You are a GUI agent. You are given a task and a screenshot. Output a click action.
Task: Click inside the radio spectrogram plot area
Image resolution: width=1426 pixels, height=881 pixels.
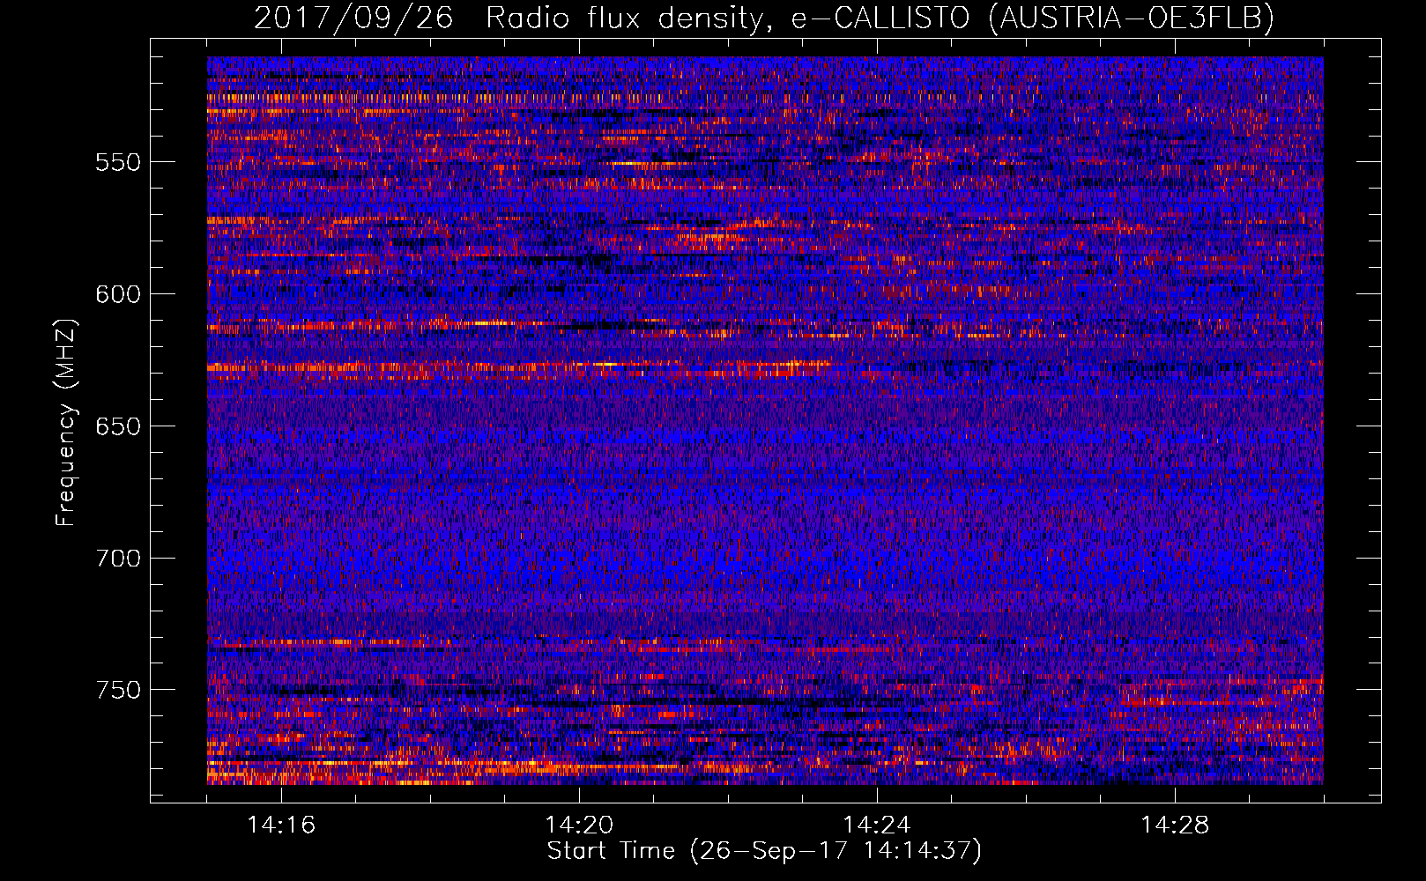(765, 420)
